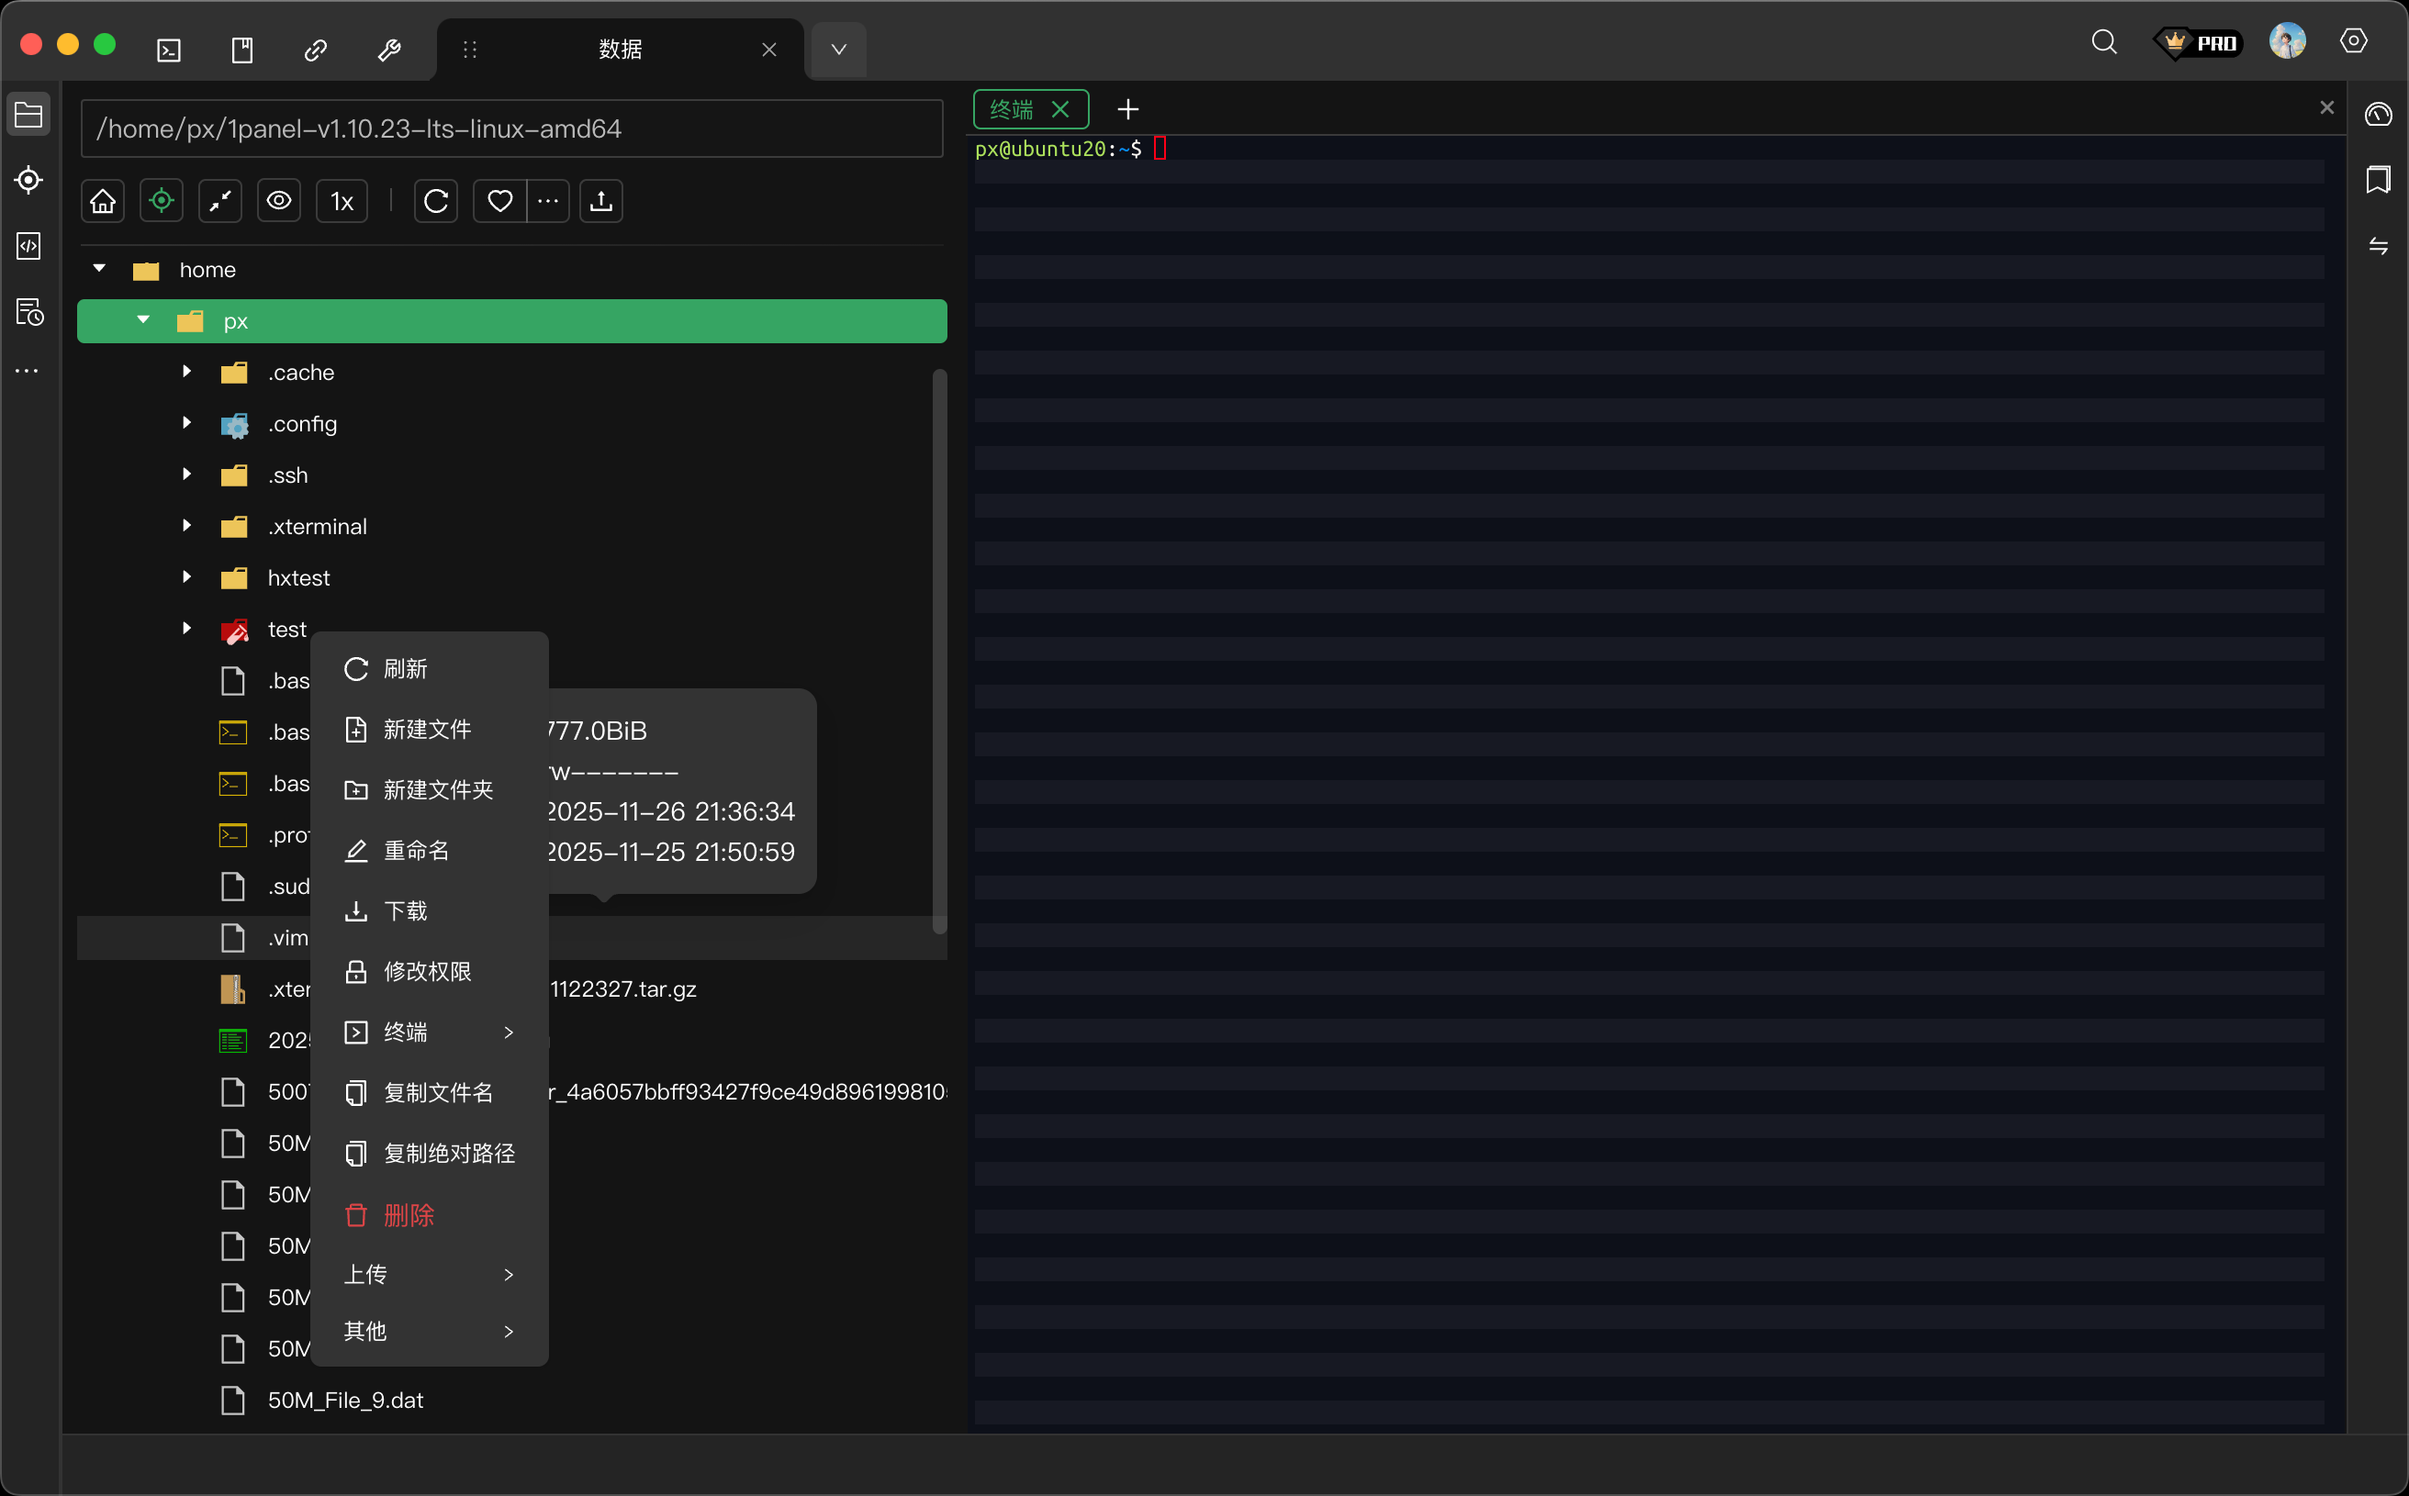This screenshot has height=1496, width=2409.
Task: Click the home directory toolbar icon
Action: (103, 202)
